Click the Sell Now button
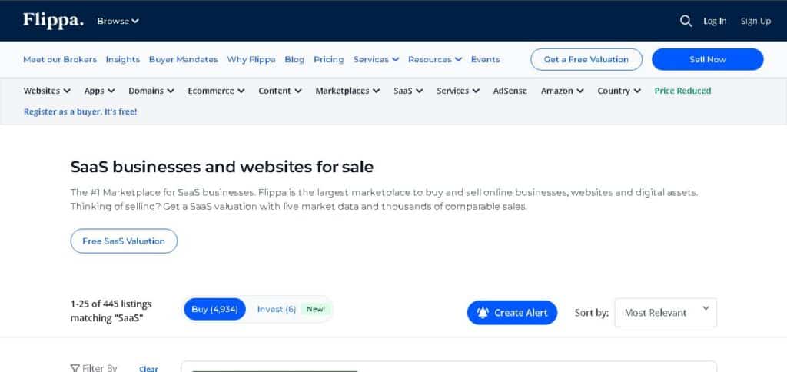This screenshot has width=787, height=372. 708,59
